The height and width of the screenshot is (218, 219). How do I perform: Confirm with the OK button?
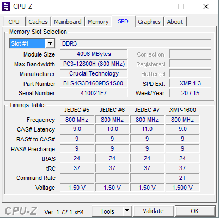tap(194, 211)
